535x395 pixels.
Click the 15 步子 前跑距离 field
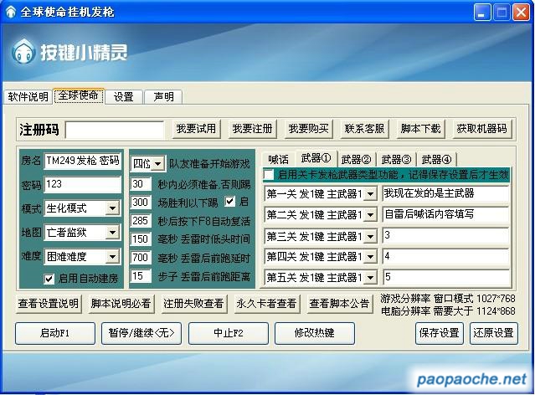pyautogui.click(x=141, y=276)
